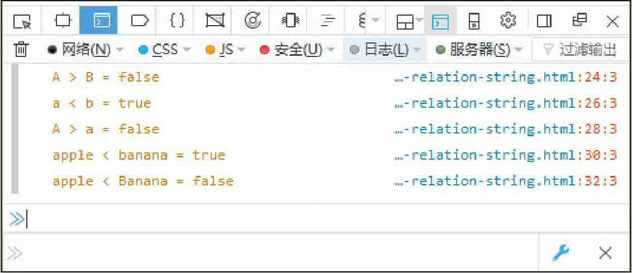
Task: Show the toolbox in a separate window
Action: click(x=579, y=20)
